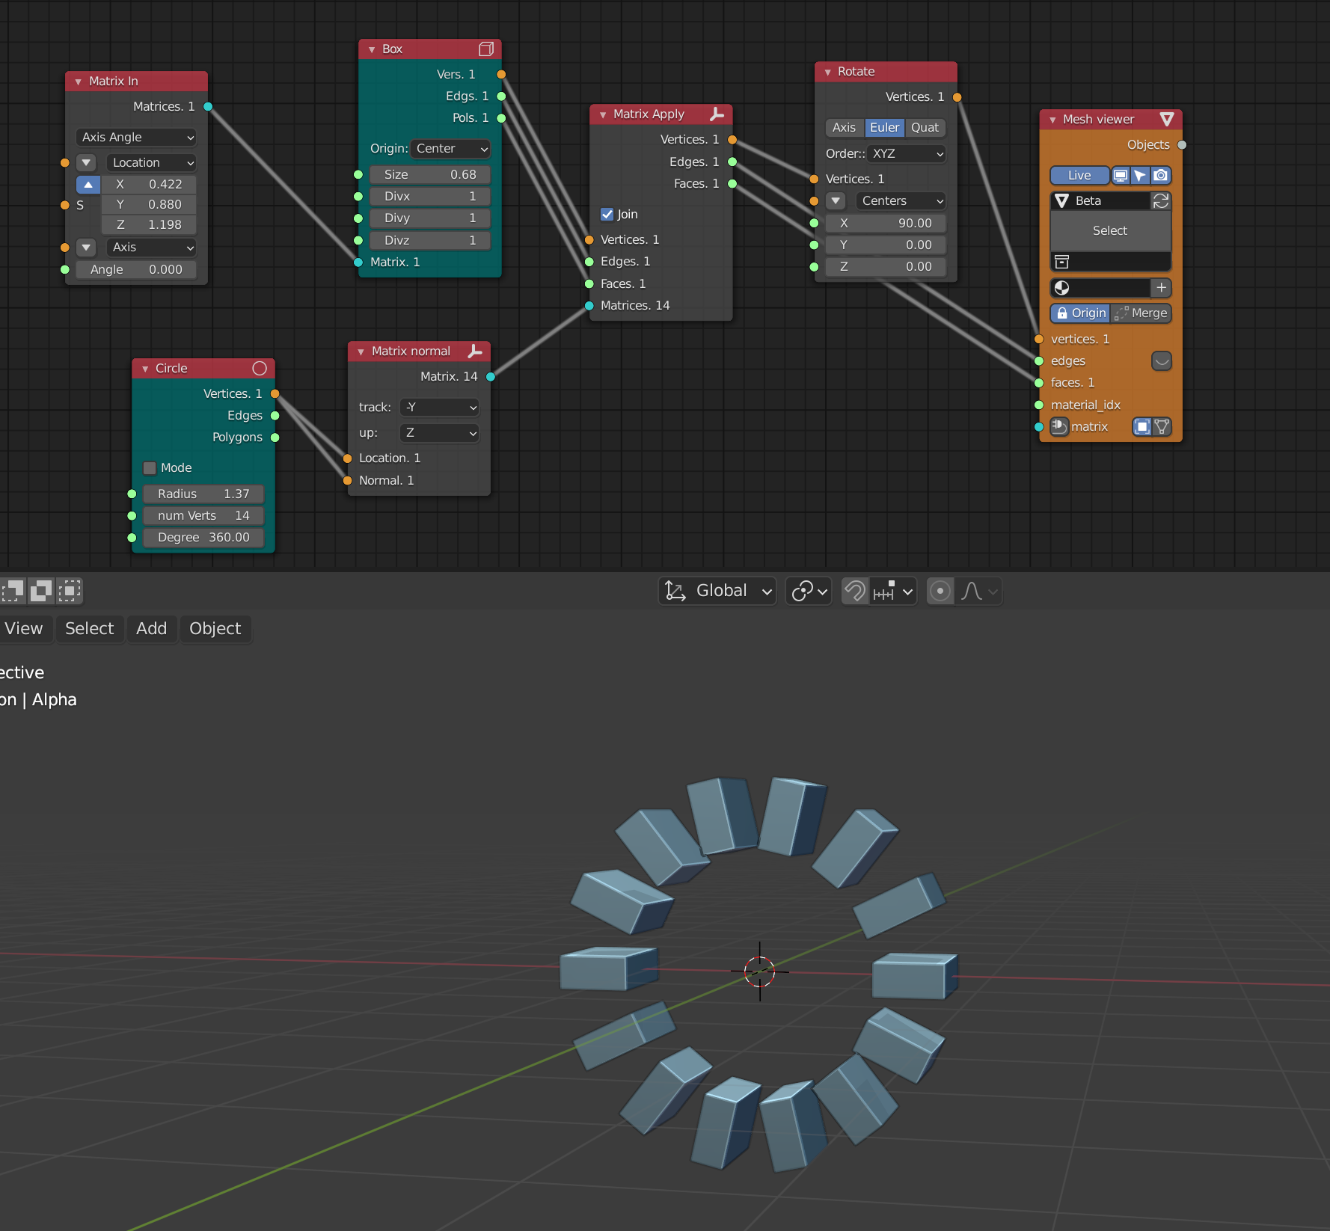The width and height of the screenshot is (1330, 1231).
Task: Click the bounding box icon beside matrix socket
Action: (1142, 426)
